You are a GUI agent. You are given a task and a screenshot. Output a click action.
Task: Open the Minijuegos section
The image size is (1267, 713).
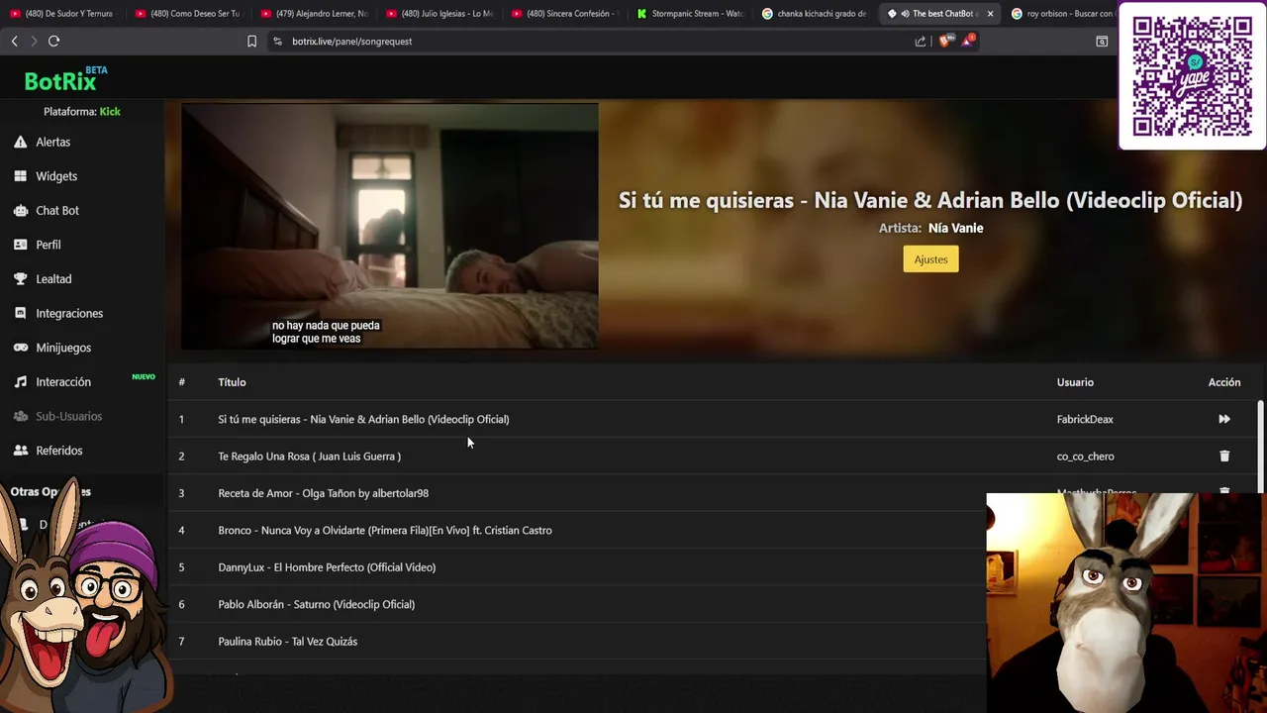pyautogui.click(x=63, y=348)
